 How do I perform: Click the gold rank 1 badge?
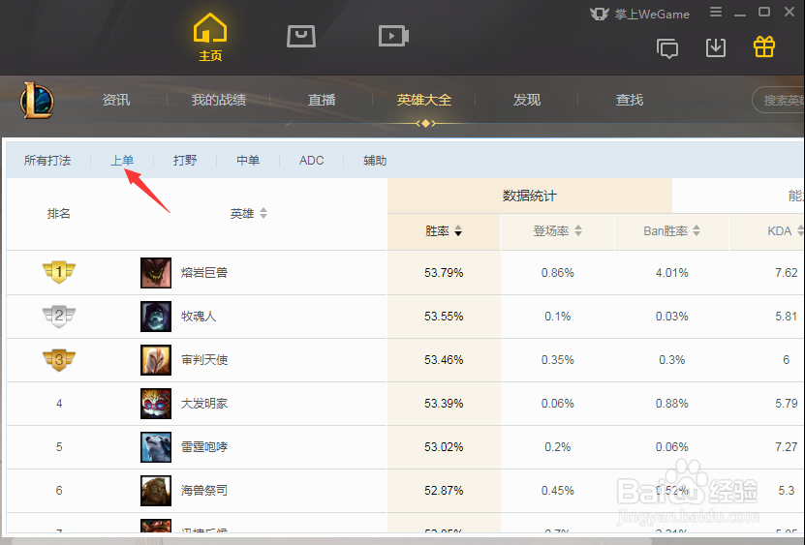point(59,271)
